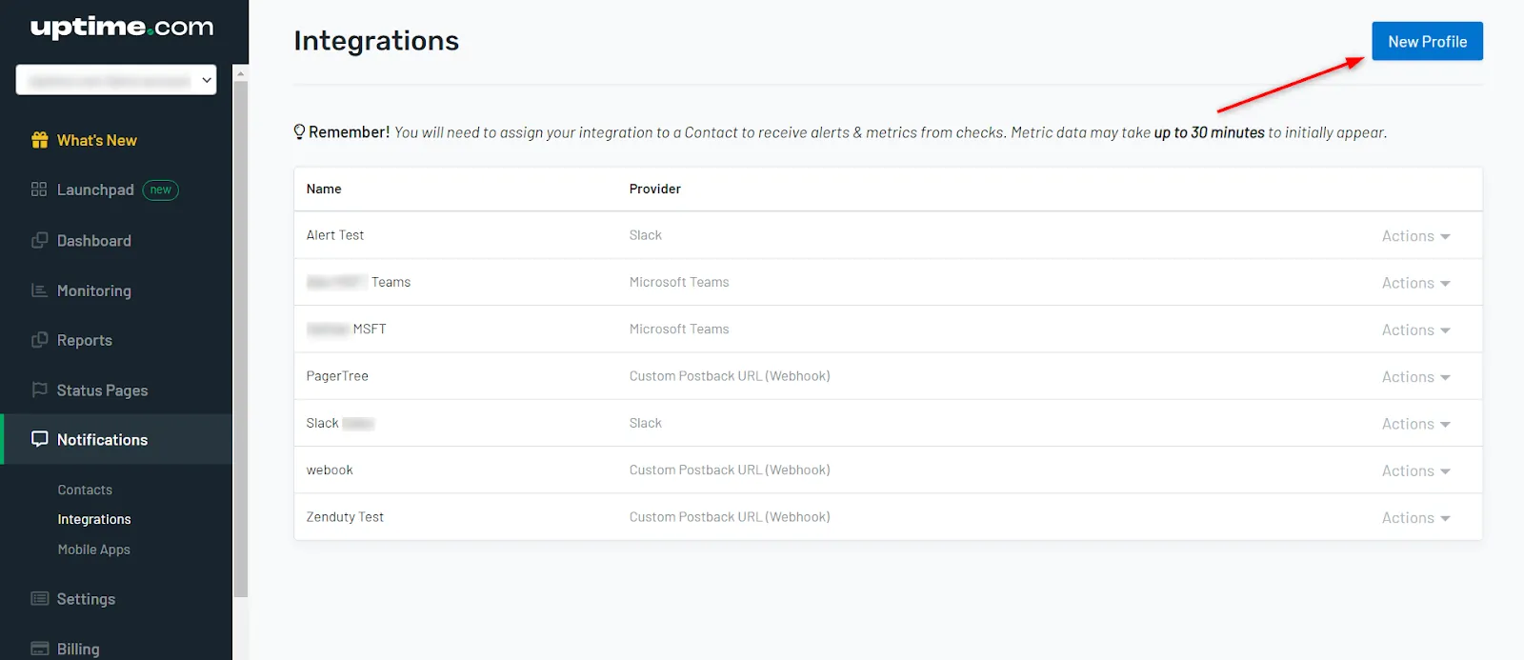This screenshot has height=660, width=1524.
Task: Click the uptime.com logo
Action: click(x=122, y=27)
